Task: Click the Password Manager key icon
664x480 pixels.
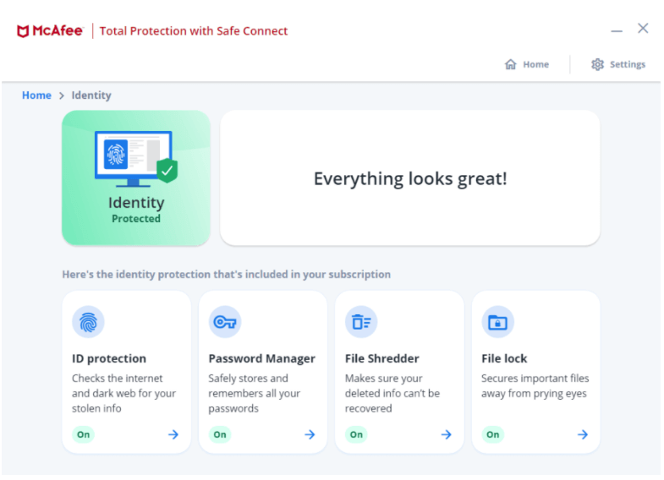Action: (x=225, y=322)
